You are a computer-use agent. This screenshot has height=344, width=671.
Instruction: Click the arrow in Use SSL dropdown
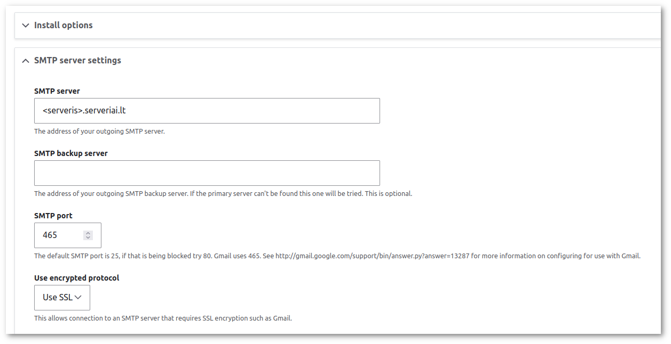click(x=78, y=297)
